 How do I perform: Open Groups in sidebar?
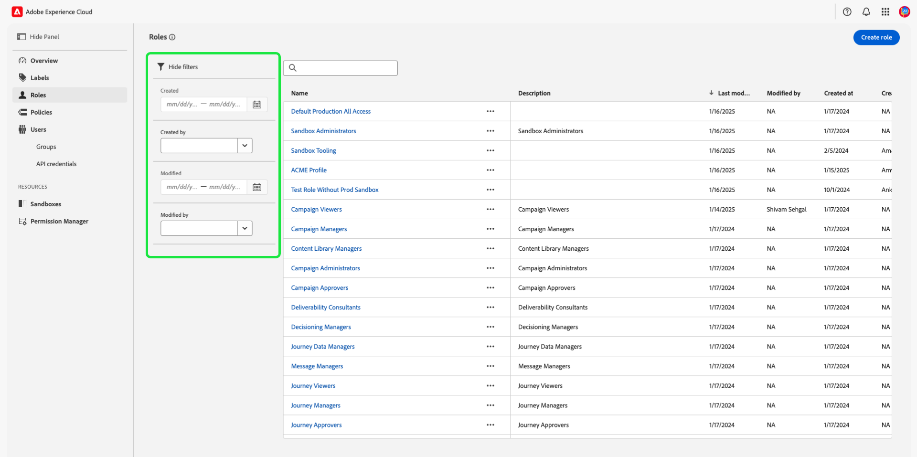tap(46, 147)
